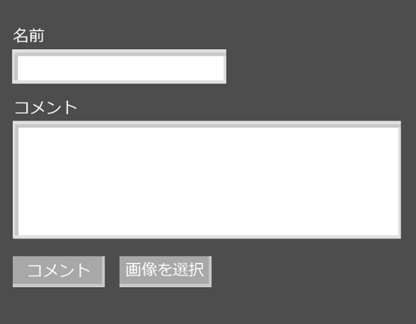Open the 画像を選択 image chooser
The image size is (416, 324).
[x=165, y=271]
